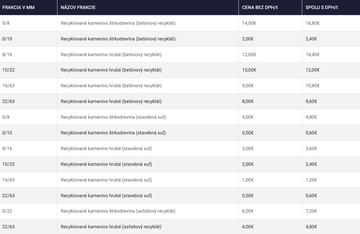360x234 pixels.
Task: Click the 2,40€ total in the 10/22 stavebná suť row
Action: point(331,164)
